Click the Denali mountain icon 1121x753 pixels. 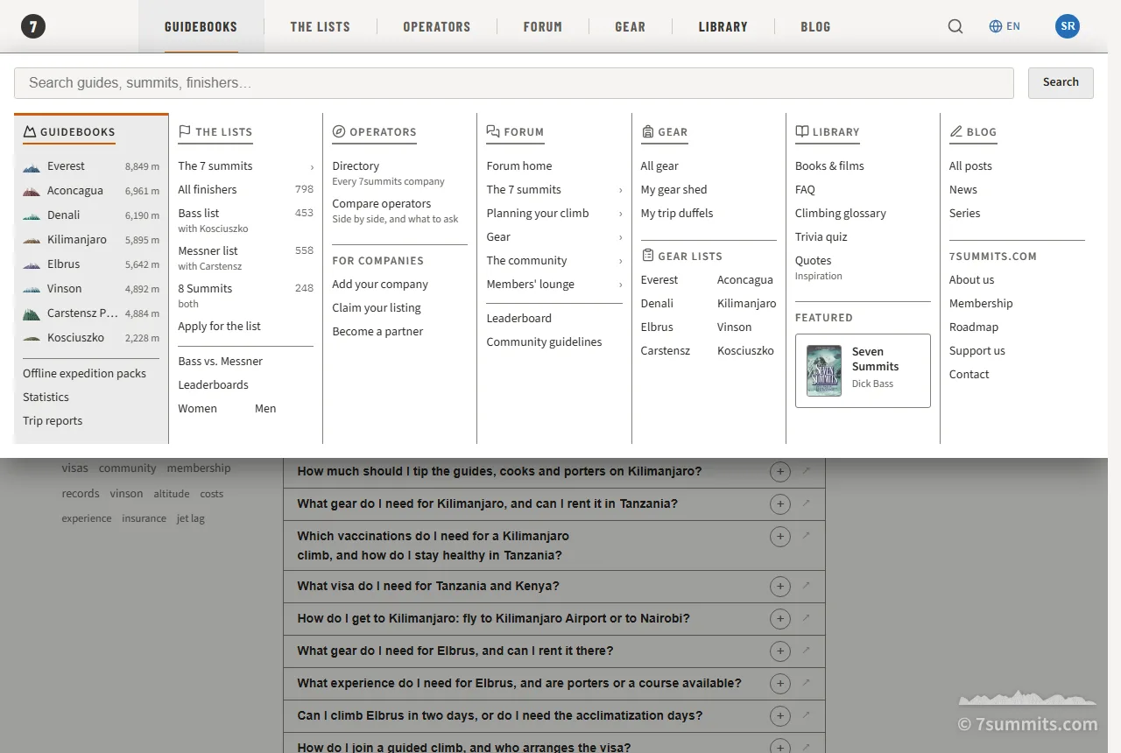[x=32, y=215]
